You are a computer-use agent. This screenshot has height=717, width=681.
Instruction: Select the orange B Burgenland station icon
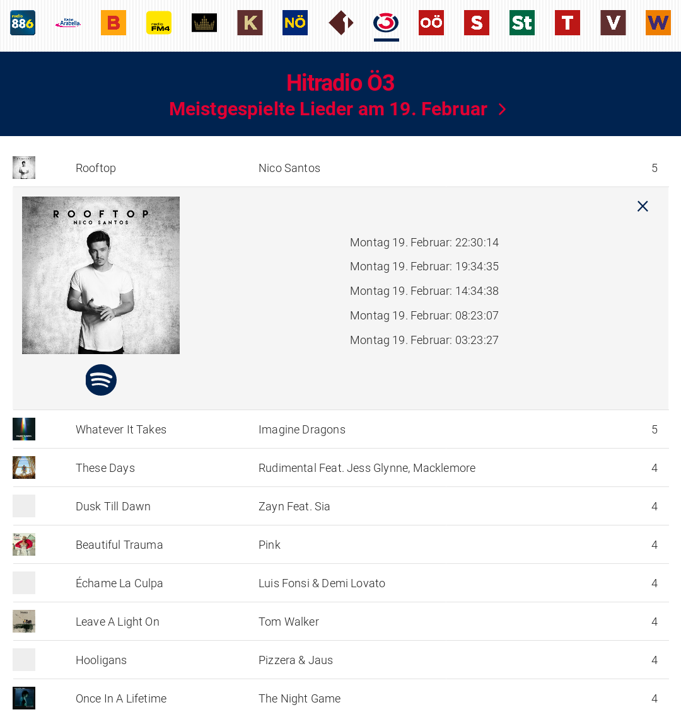[113, 23]
